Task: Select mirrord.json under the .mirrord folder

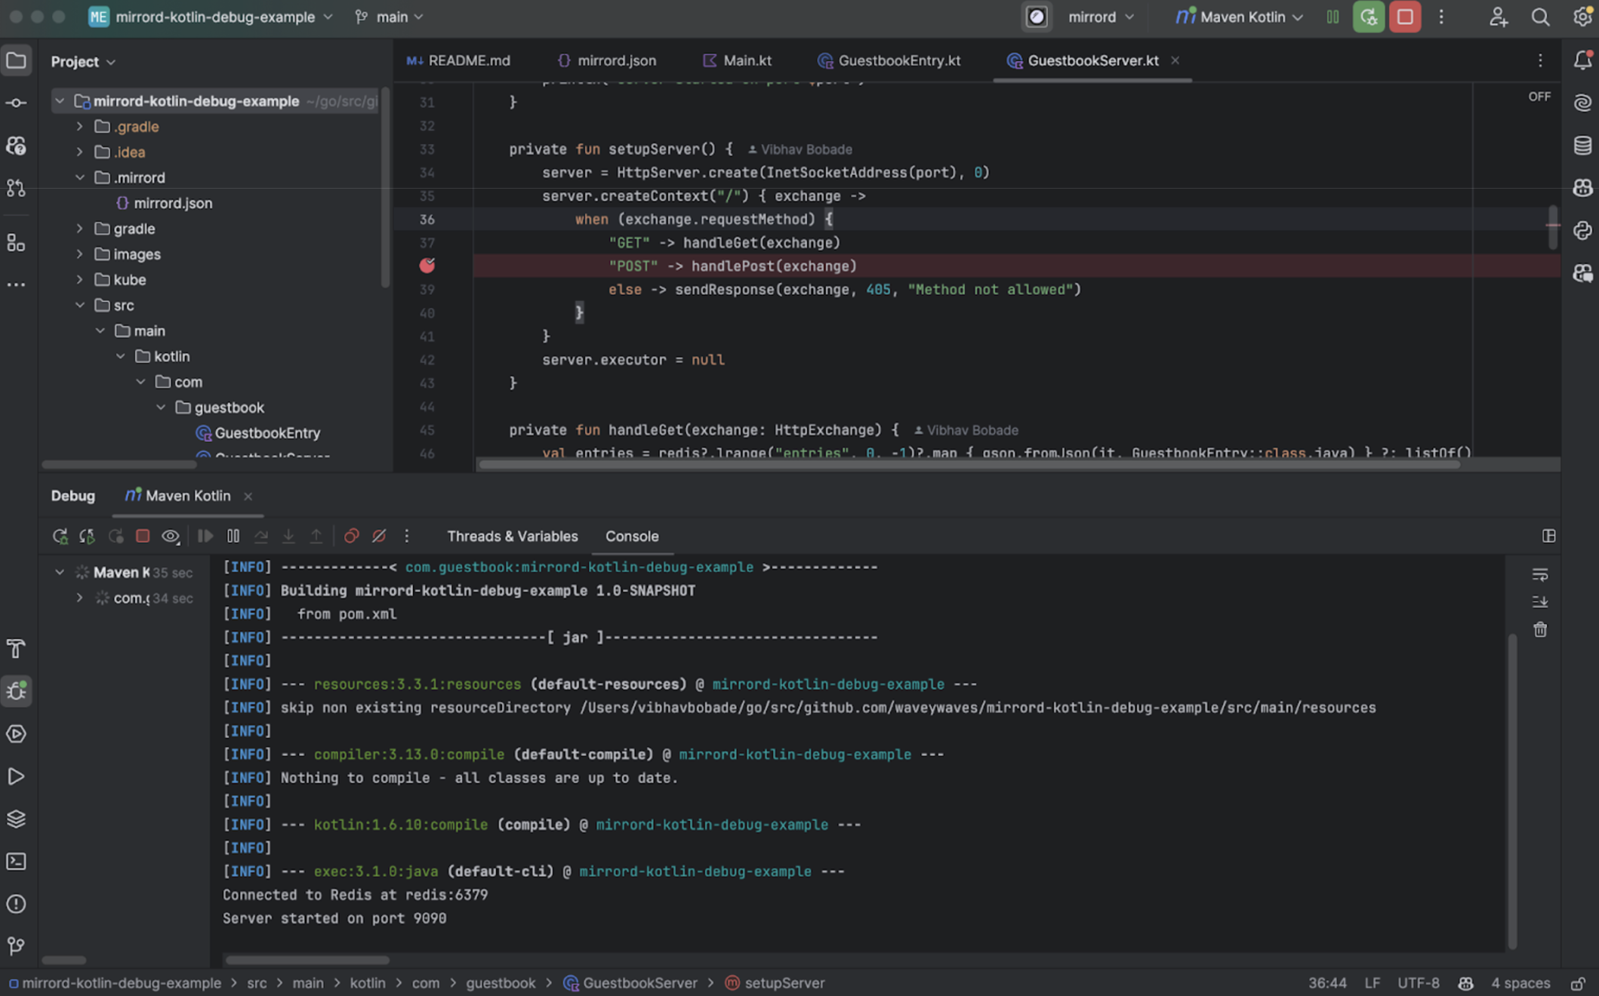Action: click(172, 202)
